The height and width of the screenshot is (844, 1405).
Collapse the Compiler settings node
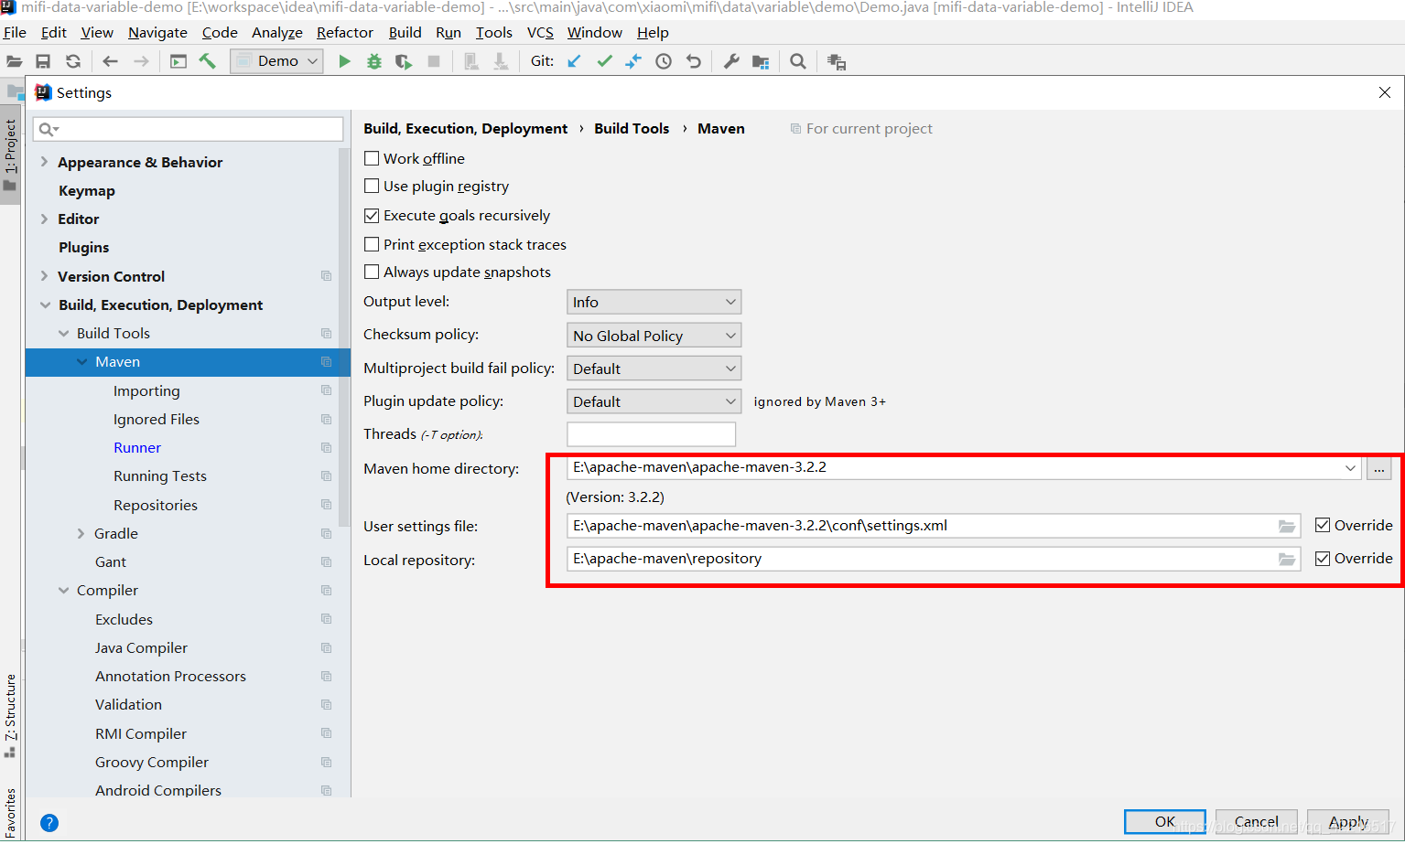coord(63,590)
